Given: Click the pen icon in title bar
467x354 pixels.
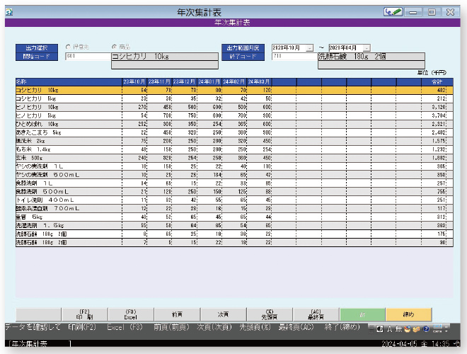Looking at the screenshot, I should 394,12.
